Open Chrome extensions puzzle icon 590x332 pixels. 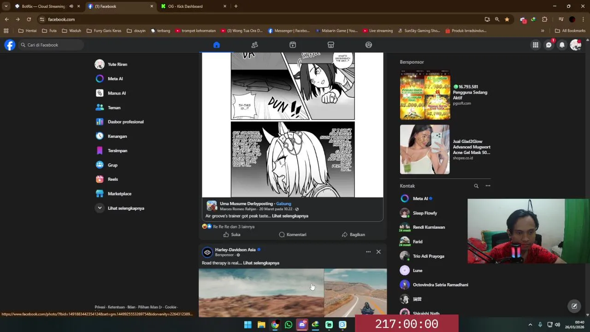click(544, 19)
